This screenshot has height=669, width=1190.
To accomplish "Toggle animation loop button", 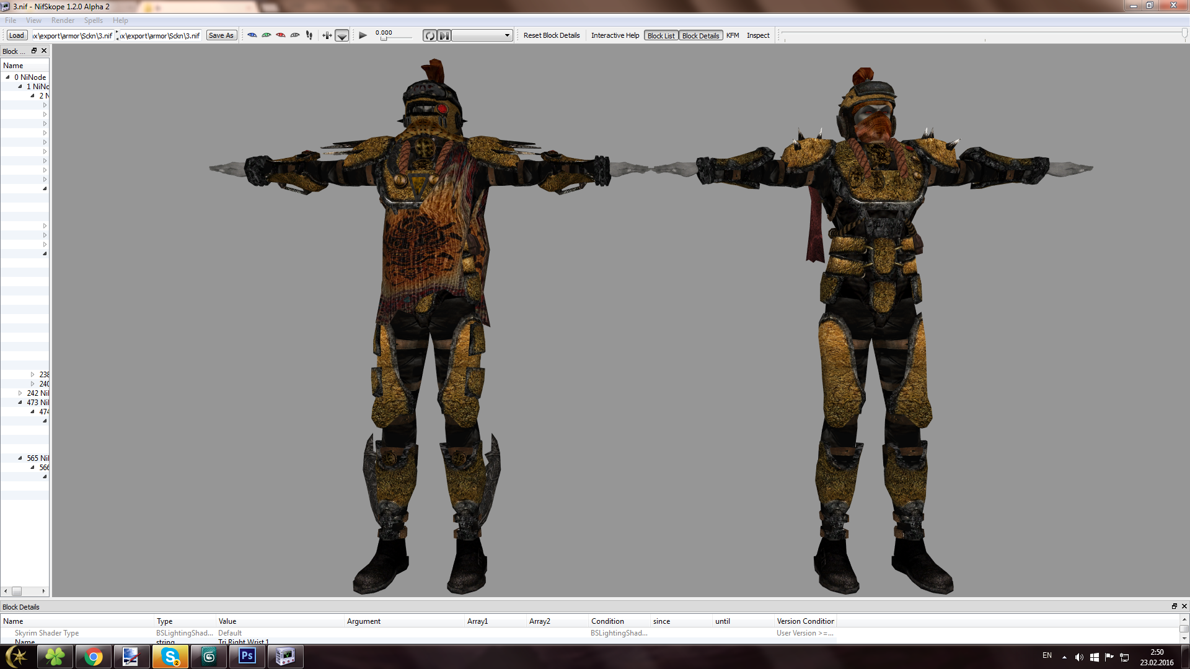I will coord(430,35).
